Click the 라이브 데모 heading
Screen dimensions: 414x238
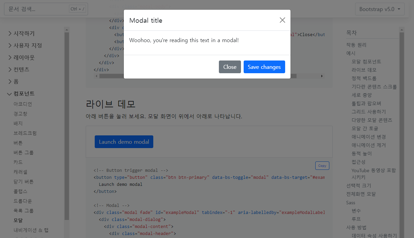111,104
